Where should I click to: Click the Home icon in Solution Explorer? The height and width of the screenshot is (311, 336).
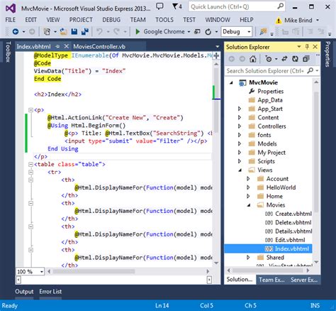coord(253,59)
